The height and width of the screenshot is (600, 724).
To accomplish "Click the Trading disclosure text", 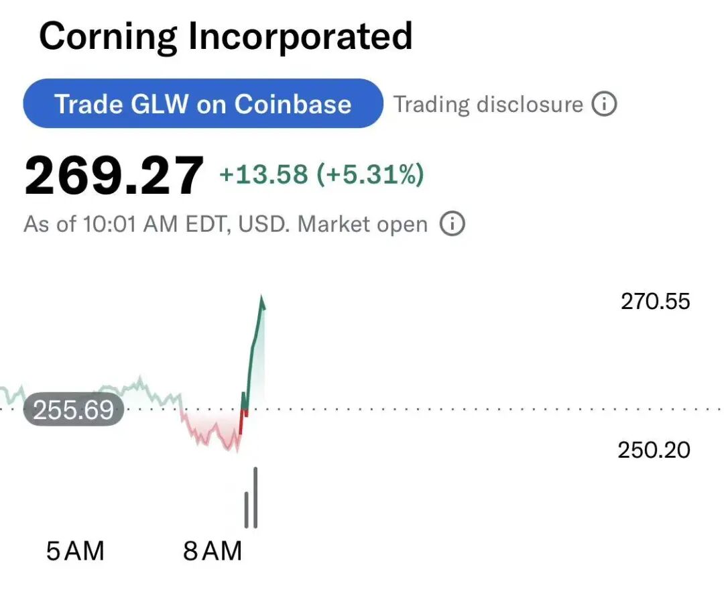I will (x=488, y=105).
